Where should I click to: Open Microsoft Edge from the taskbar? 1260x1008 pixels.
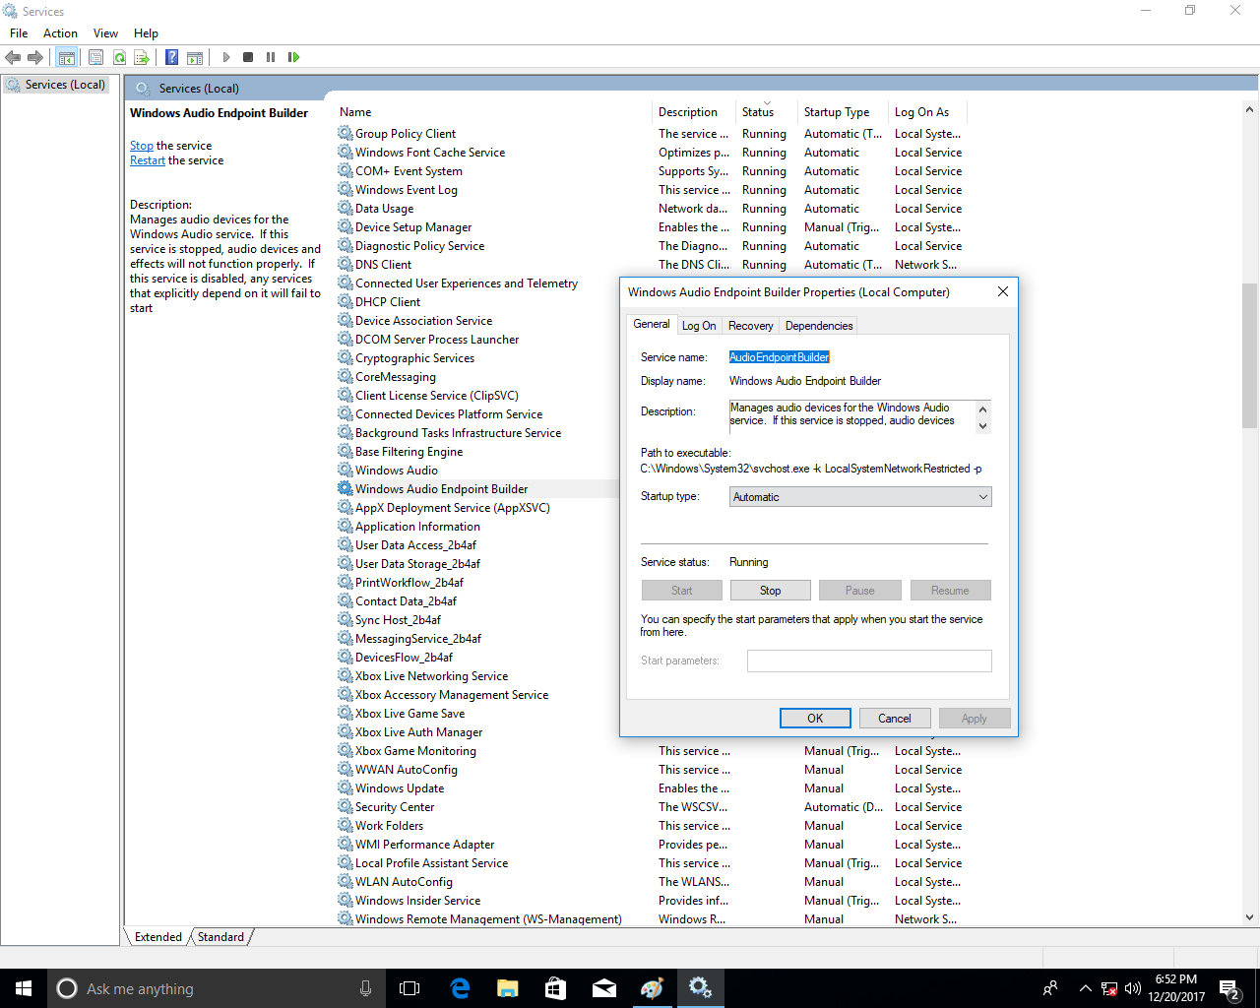point(460,988)
